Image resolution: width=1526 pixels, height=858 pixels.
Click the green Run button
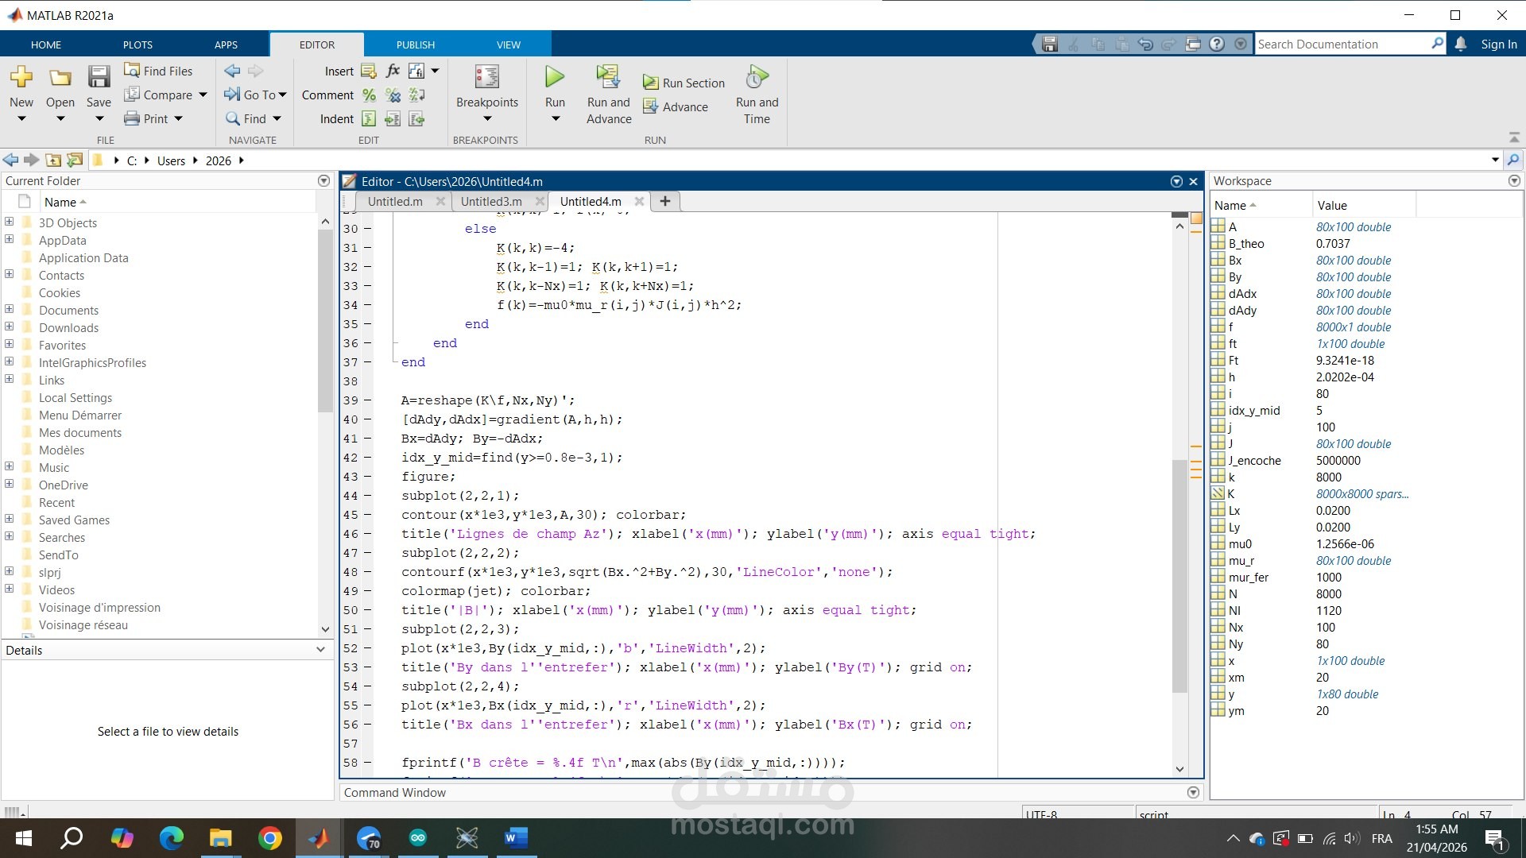(555, 77)
